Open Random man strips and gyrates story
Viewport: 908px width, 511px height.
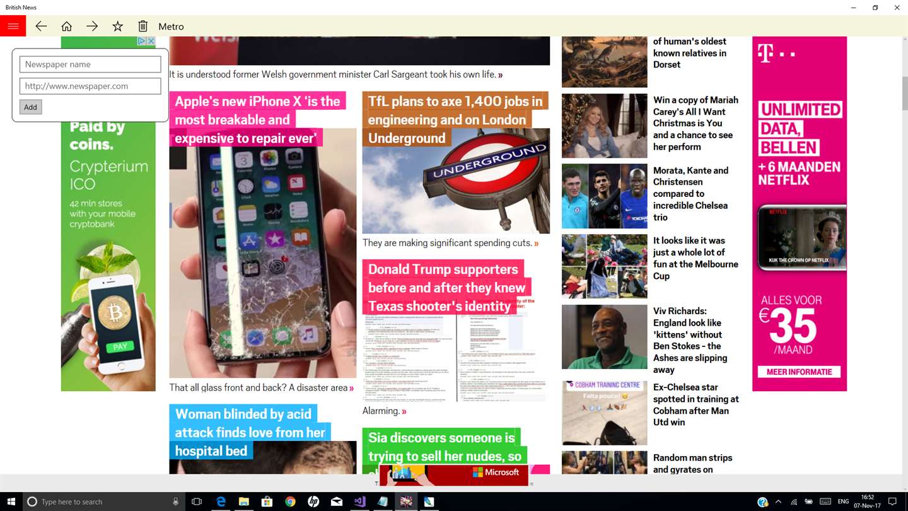pos(692,464)
